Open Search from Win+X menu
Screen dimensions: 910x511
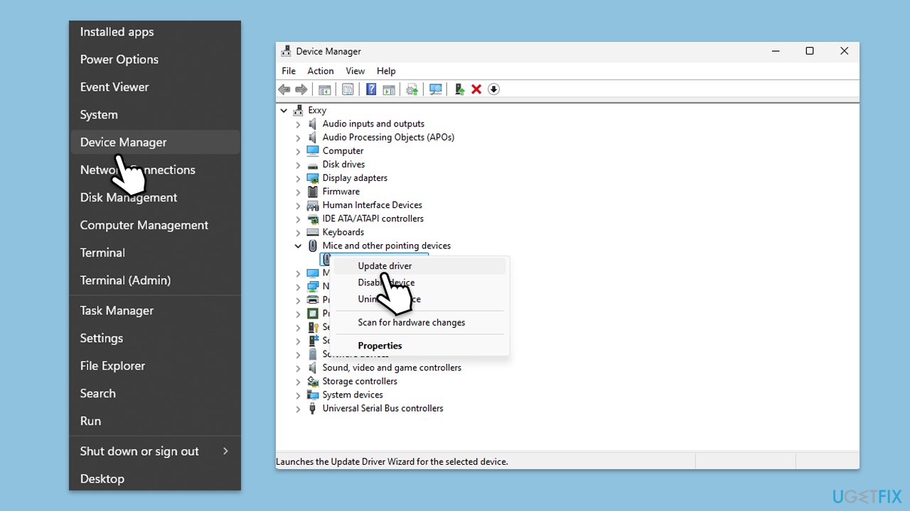[155, 394]
